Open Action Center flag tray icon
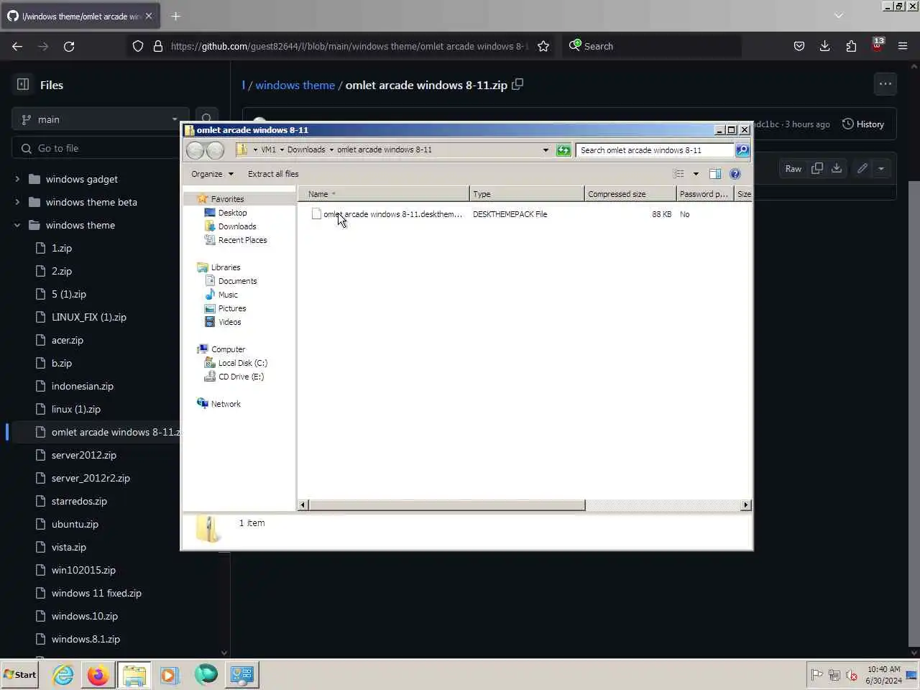Image resolution: width=920 pixels, height=690 pixels. (x=816, y=675)
